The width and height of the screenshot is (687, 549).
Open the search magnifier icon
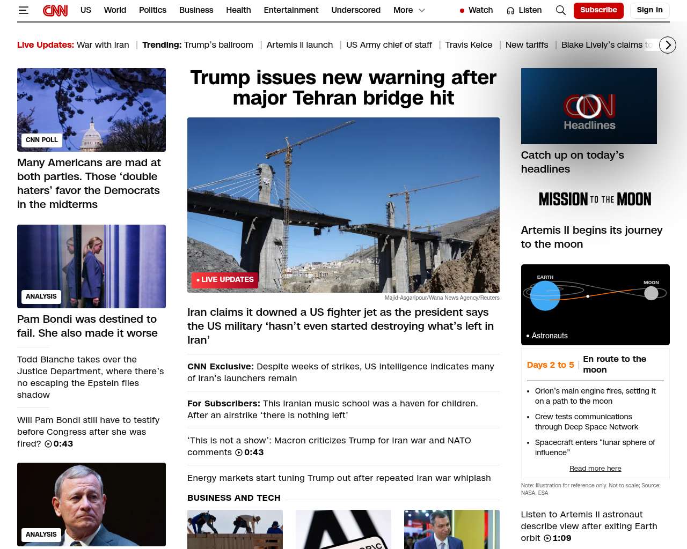click(560, 10)
